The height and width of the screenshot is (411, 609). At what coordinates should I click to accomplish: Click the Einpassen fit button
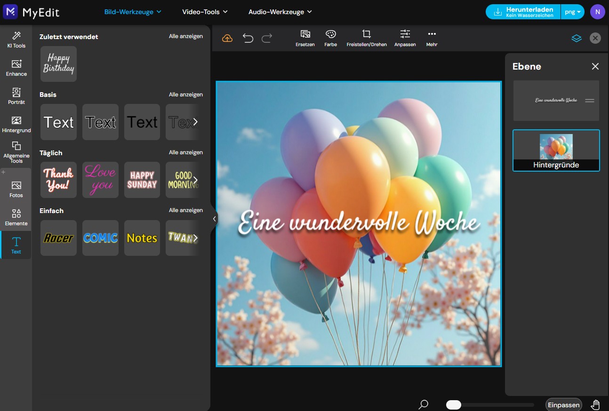coord(564,405)
